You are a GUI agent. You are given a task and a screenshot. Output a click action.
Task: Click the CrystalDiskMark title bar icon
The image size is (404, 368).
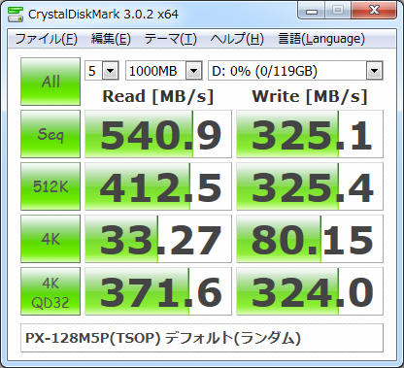tap(16, 15)
